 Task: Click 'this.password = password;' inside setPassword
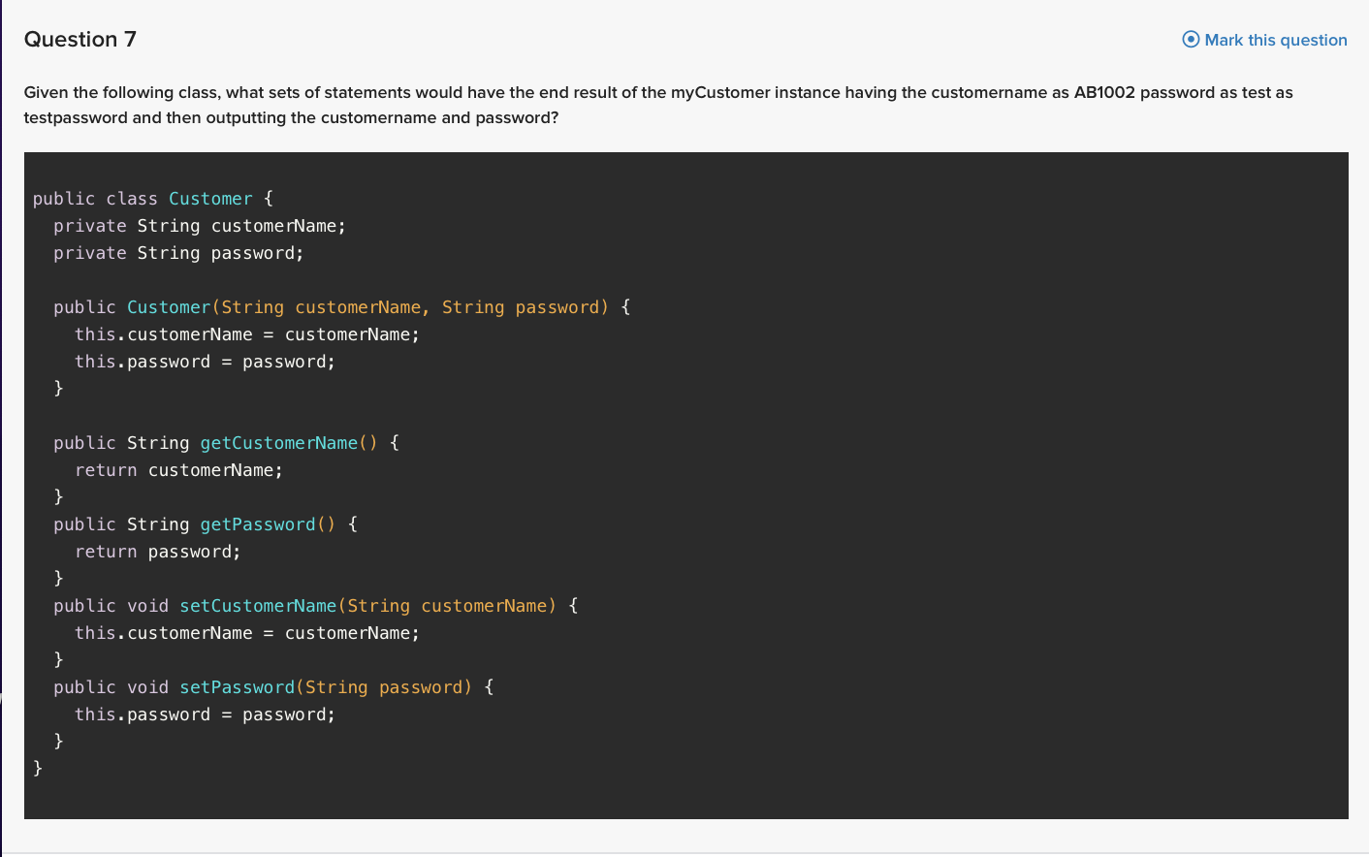pyautogui.click(x=205, y=714)
